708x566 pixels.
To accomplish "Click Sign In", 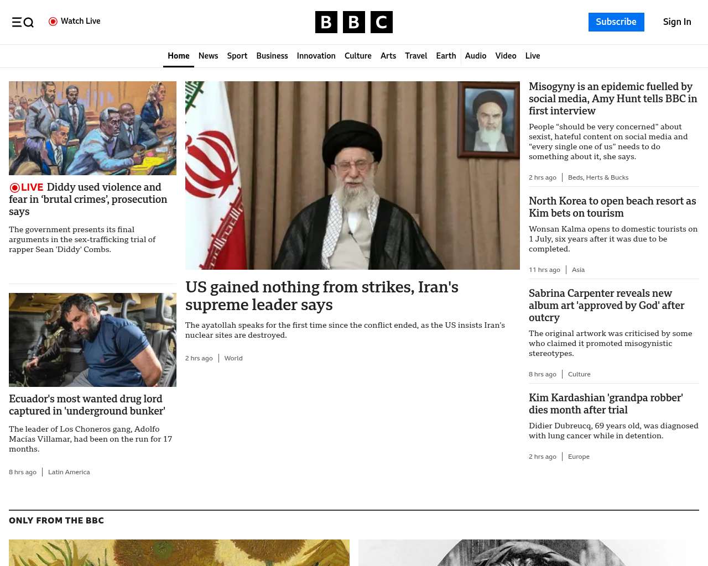I will 677,22.
